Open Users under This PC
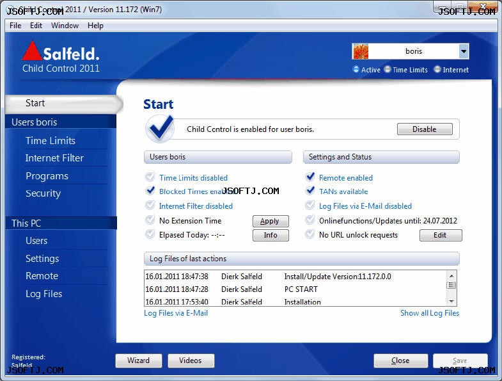The height and width of the screenshot is (381, 502). (x=36, y=241)
